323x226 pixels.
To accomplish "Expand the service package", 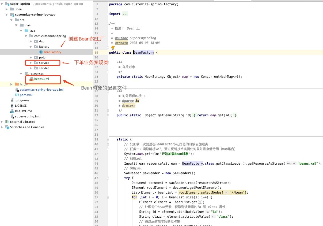I will (x=31, y=63).
